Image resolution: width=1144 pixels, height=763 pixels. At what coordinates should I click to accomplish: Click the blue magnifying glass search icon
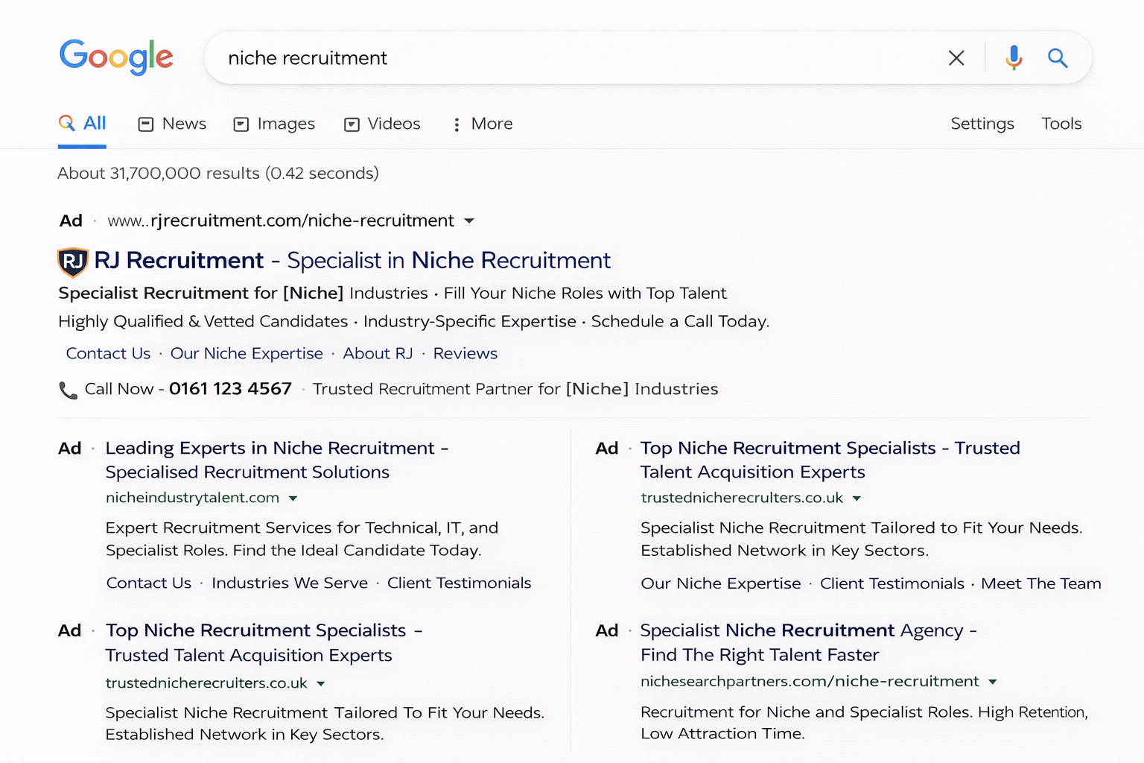point(1058,58)
